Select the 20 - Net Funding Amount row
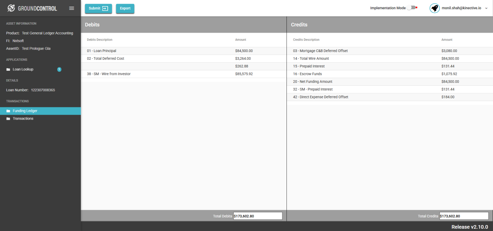 pyautogui.click(x=390, y=82)
